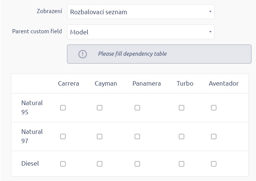Check Natural 97 for Panamera
This screenshot has width=256, height=181.
(137, 136)
